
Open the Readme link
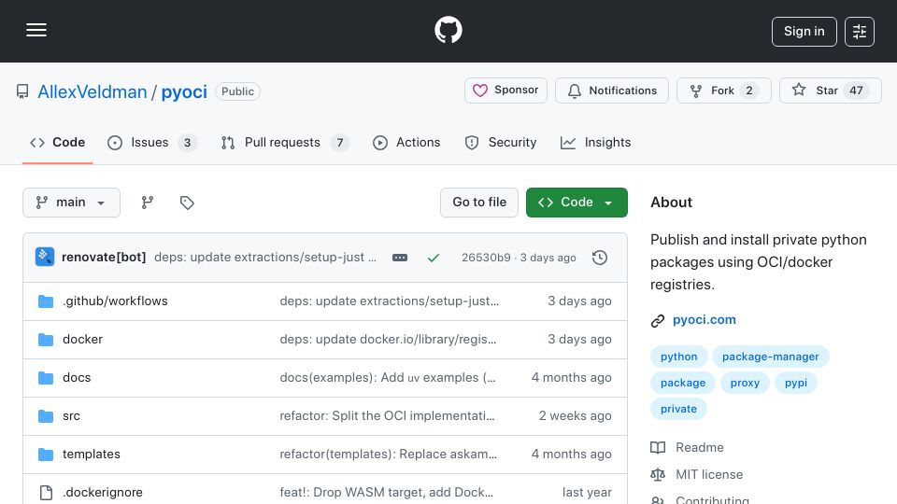(700, 447)
